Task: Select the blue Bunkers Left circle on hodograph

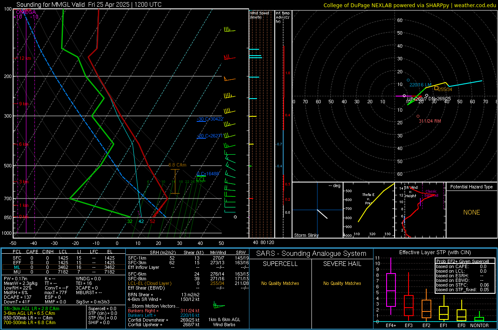Action: coord(408,80)
